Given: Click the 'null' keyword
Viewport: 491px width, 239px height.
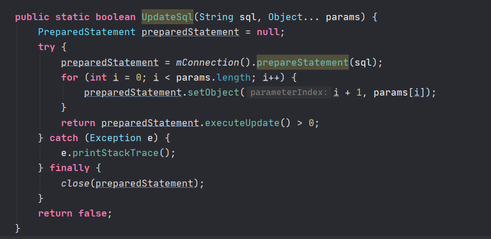Looking at the screenshot, I should pos(268,32).
